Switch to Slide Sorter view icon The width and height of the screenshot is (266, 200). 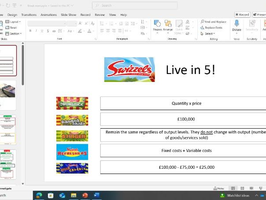[242, 188]
